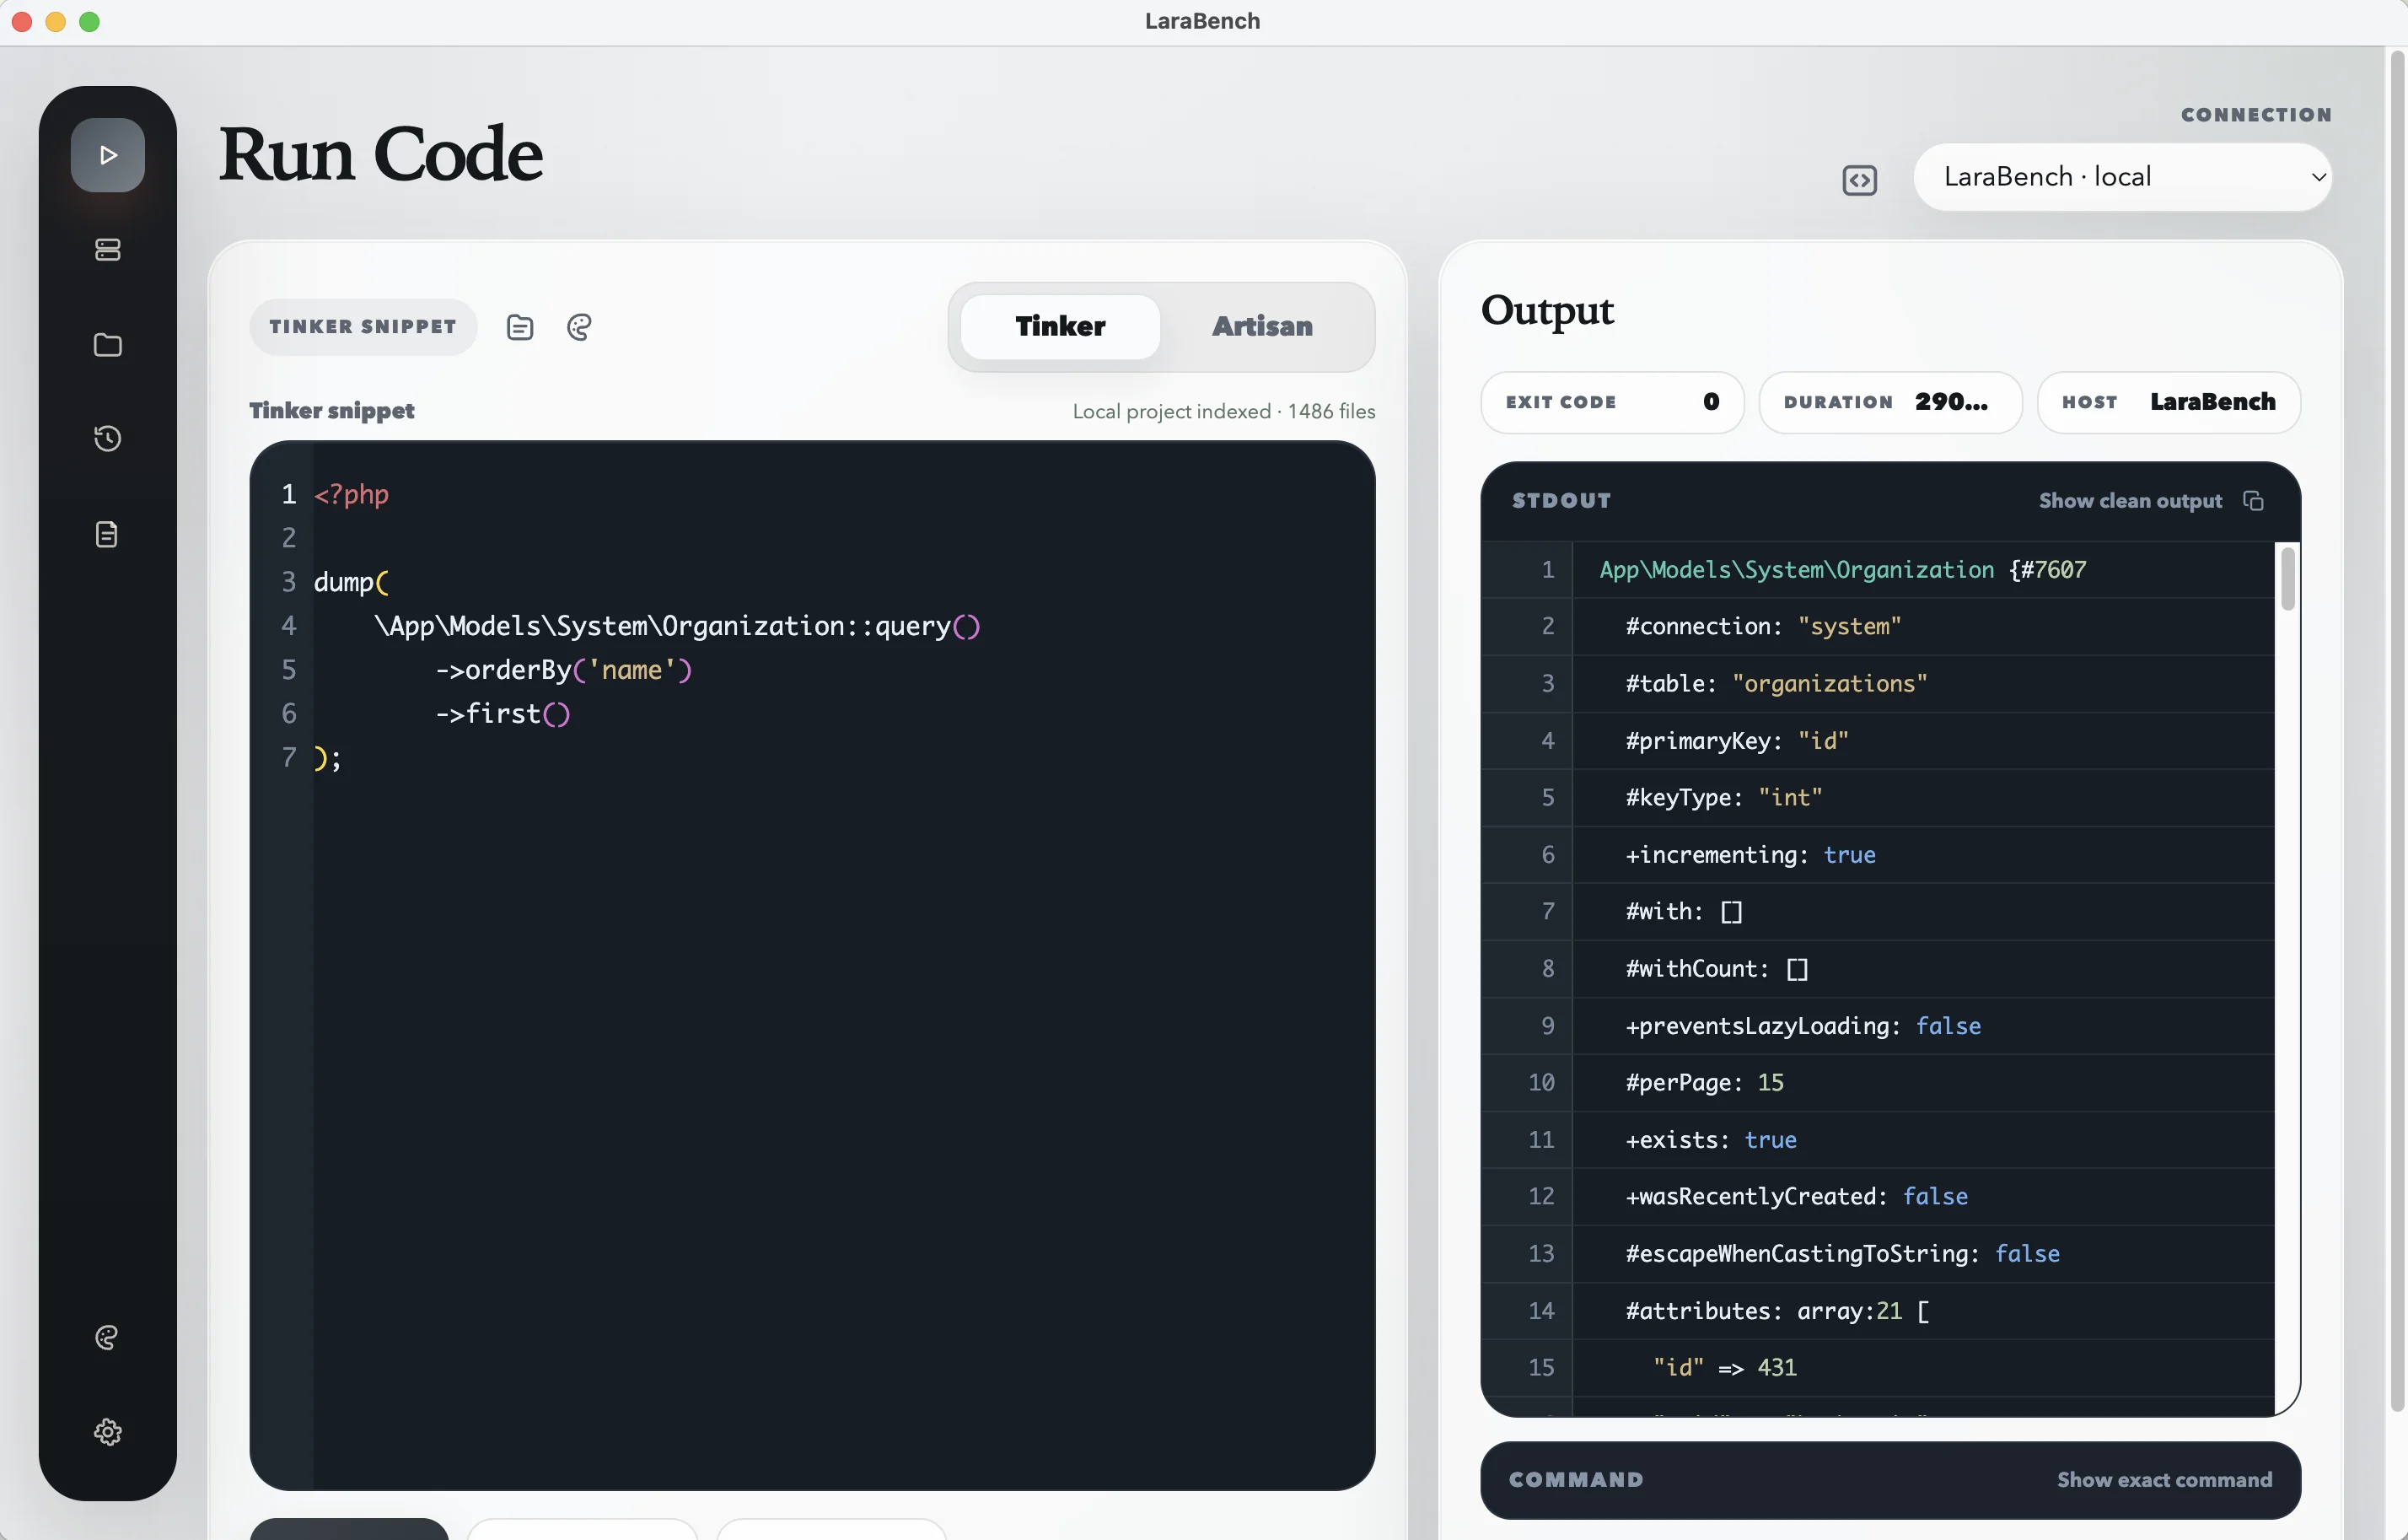Click the COMMAND header label
The image size is (2408, 1540).
pyautogui.click(x=1576, y=1479)
